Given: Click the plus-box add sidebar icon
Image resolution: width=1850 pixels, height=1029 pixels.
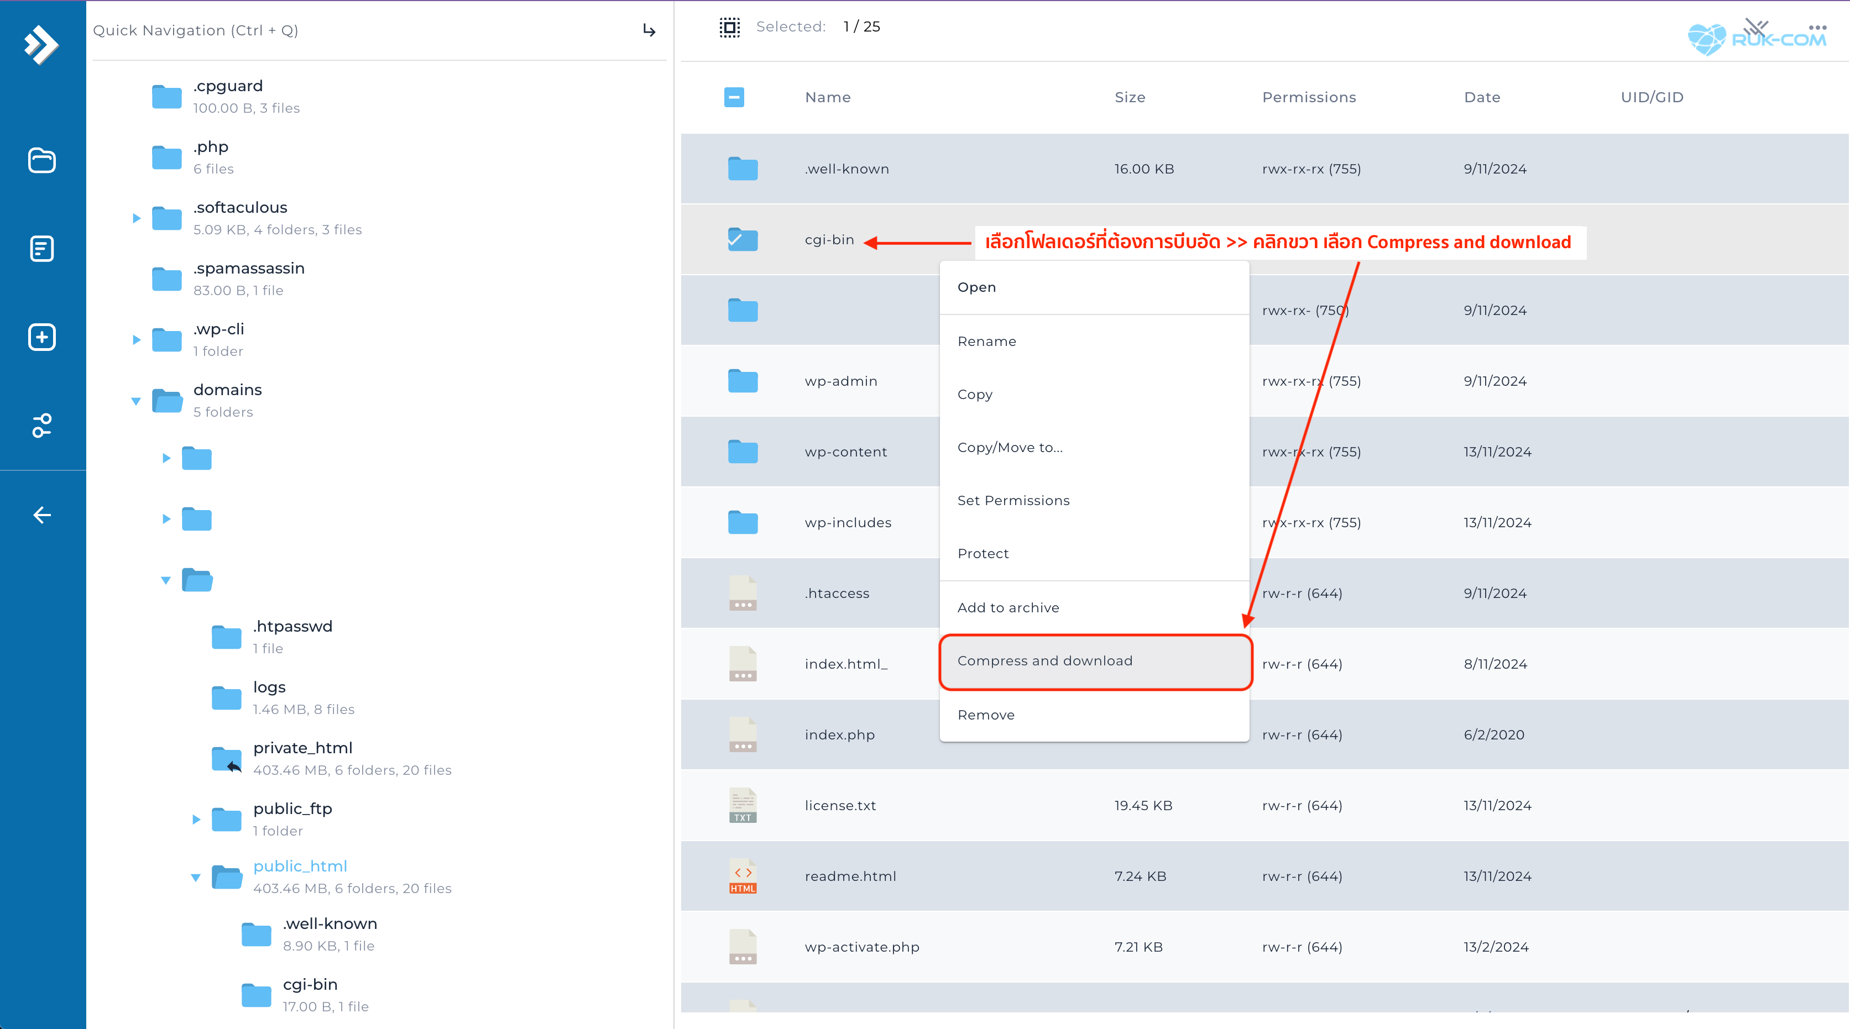Looking at the screenshot, I should (x=41, y=337).
